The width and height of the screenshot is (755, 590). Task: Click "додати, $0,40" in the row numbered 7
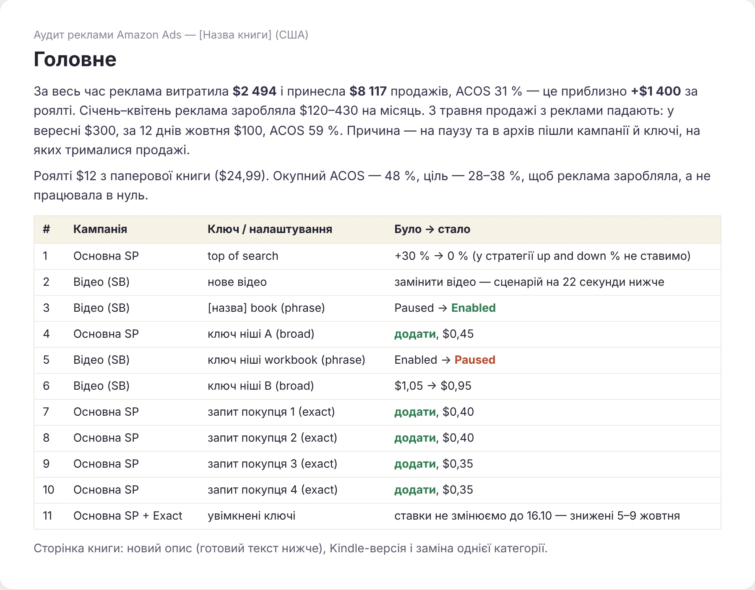(434, 412)
